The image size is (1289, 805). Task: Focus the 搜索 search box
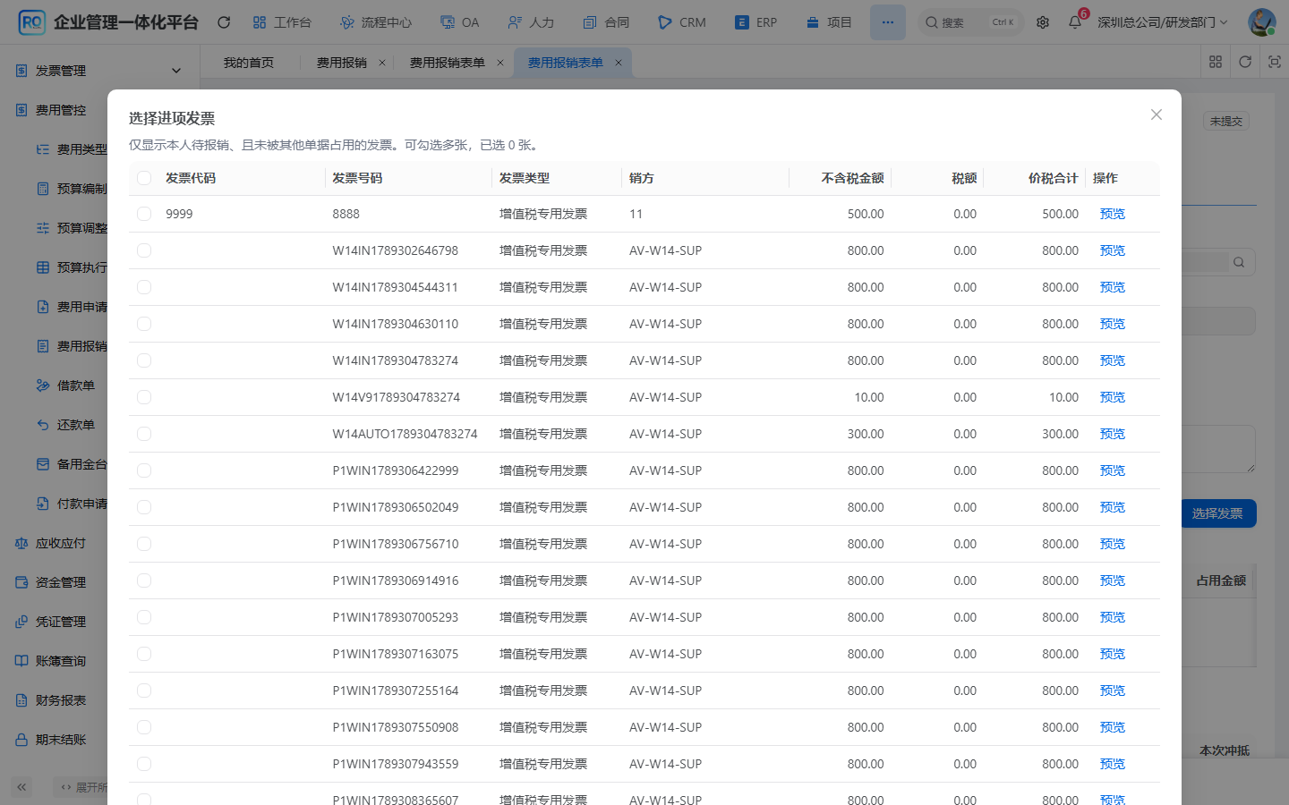[970, 22]
